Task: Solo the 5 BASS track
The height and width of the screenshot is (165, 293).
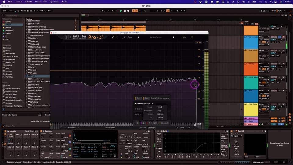Action: [280, 64]
